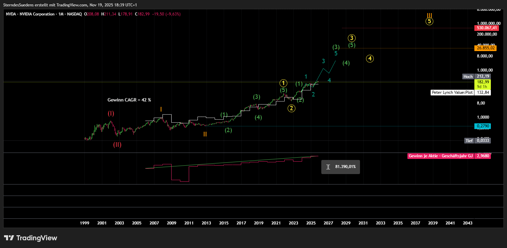Select the yellow circled 3 wave label

[x=352, y=38]
